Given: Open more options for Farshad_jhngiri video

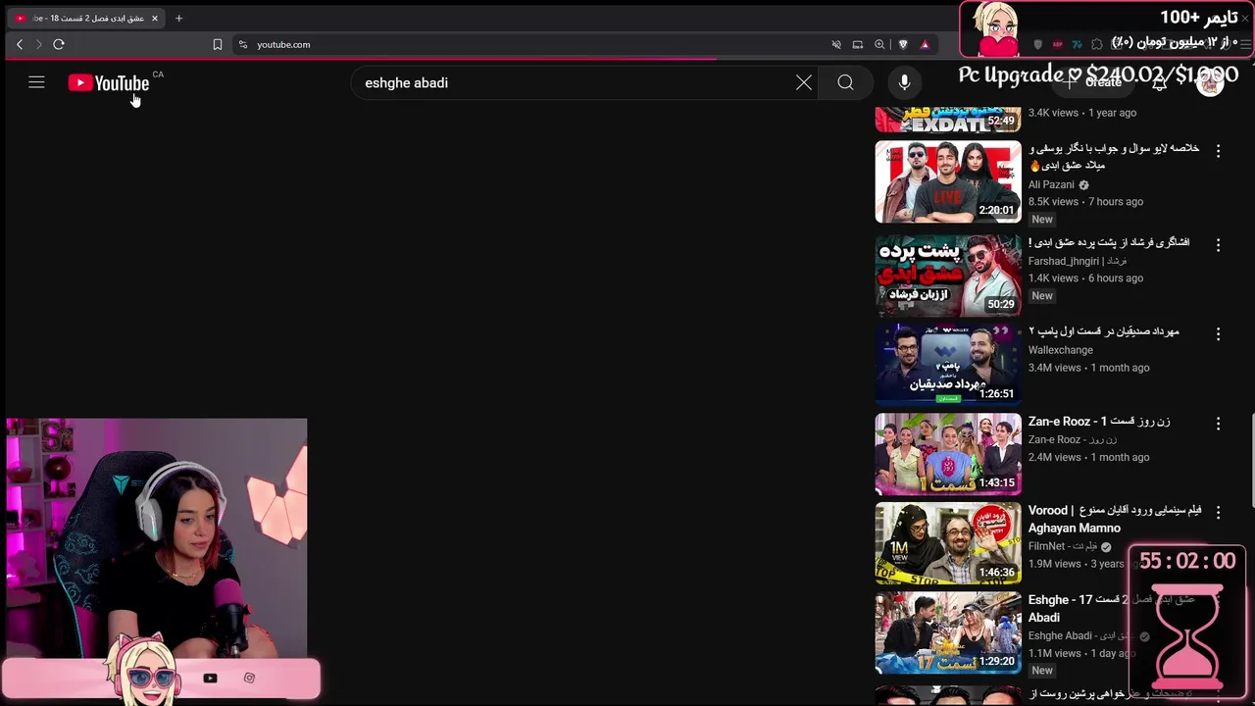Looking at the screenshot, I should pos(1218,244).
